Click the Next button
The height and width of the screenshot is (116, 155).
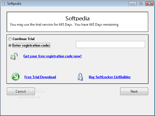[134, 91]
